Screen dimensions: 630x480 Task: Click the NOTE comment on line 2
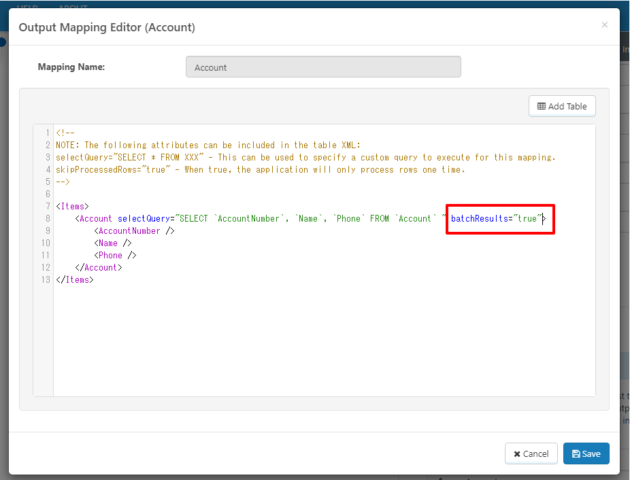208,145
